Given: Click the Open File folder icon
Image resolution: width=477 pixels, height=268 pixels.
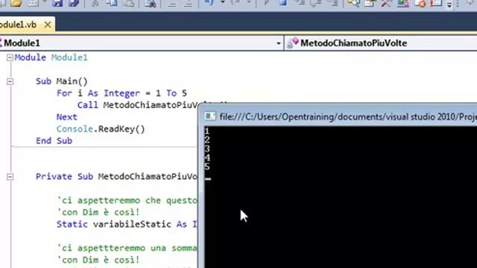Looking at the screenshot, I should [x=16, y=3].
